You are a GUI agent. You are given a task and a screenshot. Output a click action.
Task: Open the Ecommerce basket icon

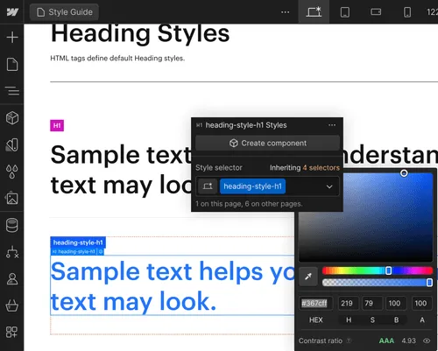(x=12, y=305)
